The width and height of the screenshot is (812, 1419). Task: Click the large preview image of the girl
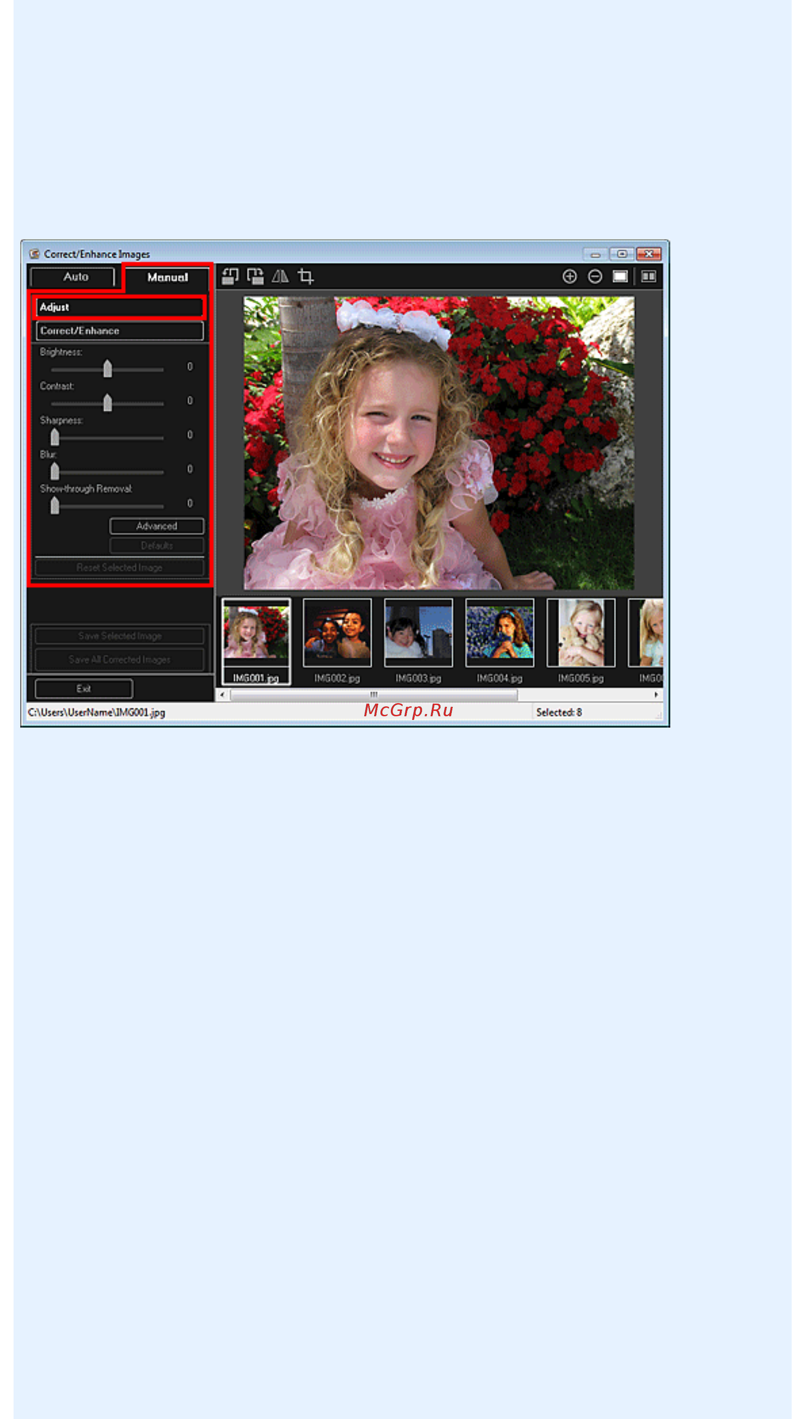coord(438,443)
